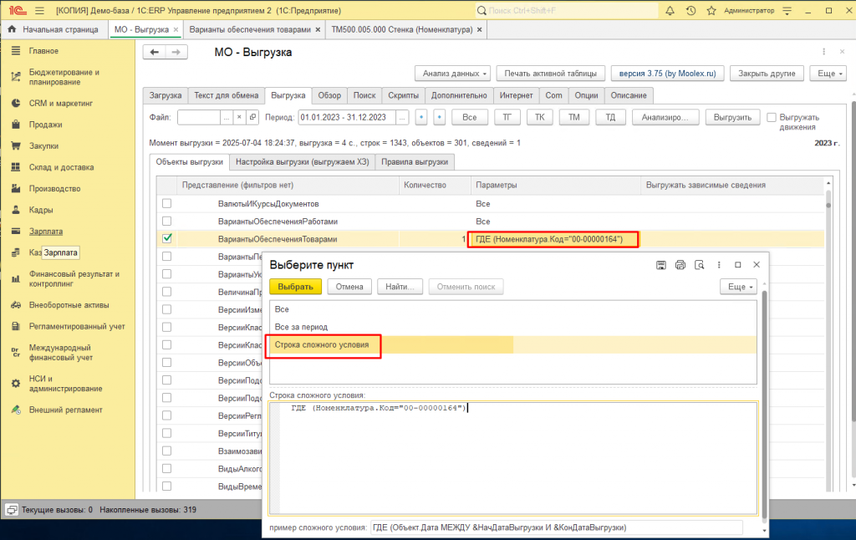This screenshot has height=540, width=856.
Task: Click the Выбрать button
Action: pos(295,287)
